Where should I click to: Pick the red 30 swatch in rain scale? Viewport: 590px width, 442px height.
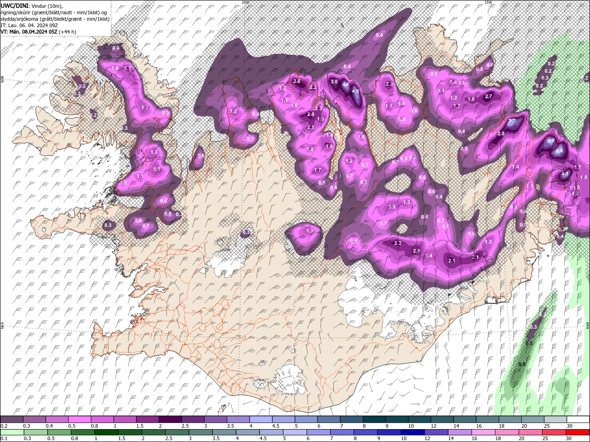pos(578,432)
